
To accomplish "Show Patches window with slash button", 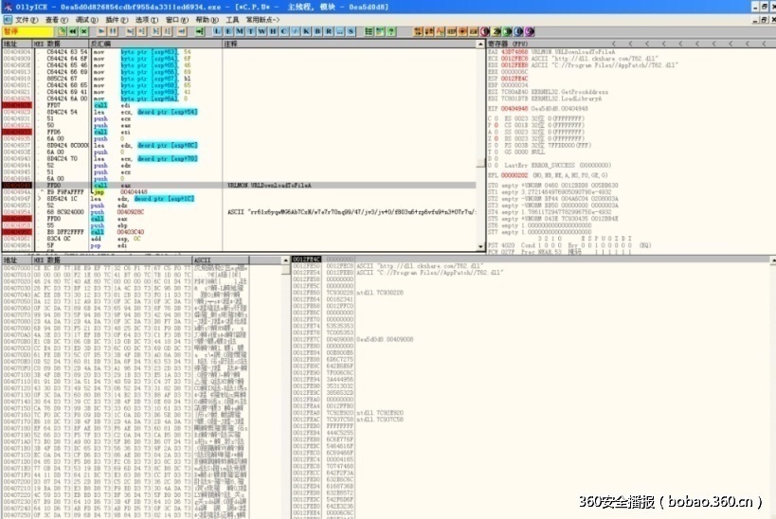I will click(x=296, y=31).
